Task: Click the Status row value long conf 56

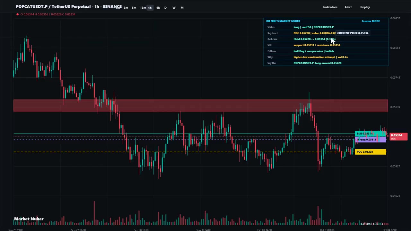Action: 313,27
